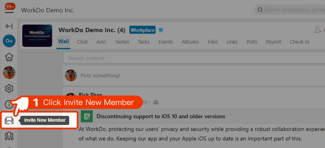The width and height of the screenshot is (325, 148).
Task: Open the Links tab
Action: tap(232, 42)
